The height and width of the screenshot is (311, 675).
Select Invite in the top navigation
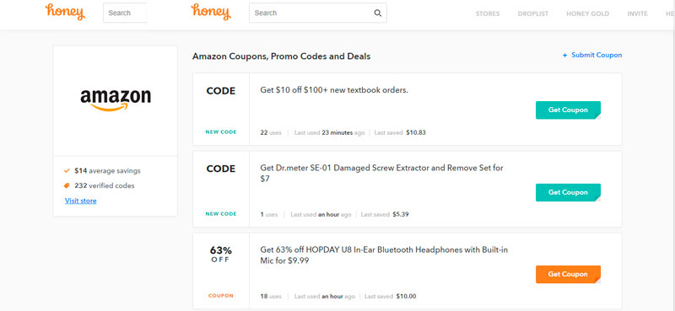(637, 13)
